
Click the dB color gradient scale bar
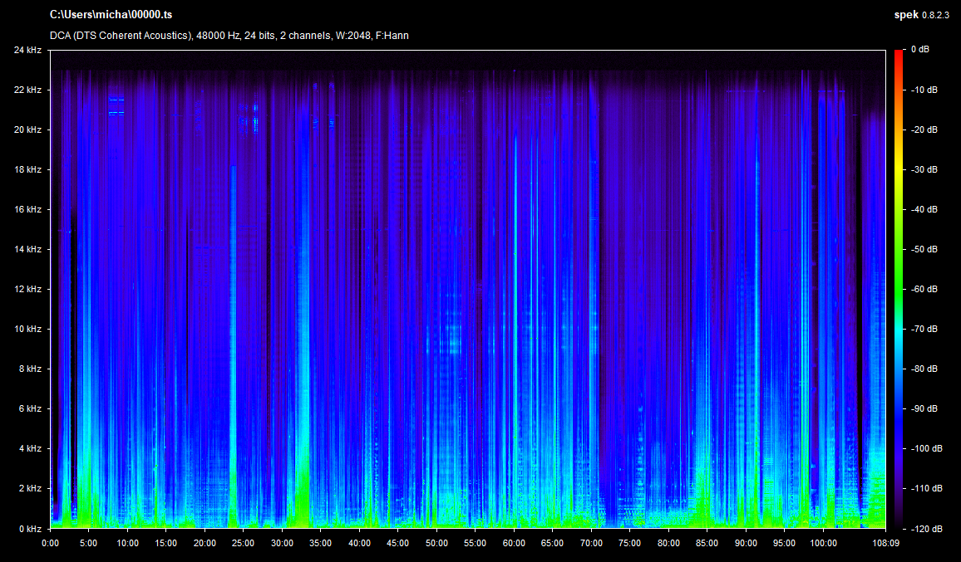click(899, 289)
